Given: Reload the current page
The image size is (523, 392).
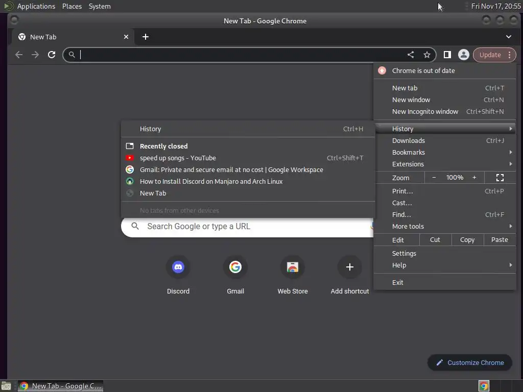Looking at the screenshot, I should (52, 55).
